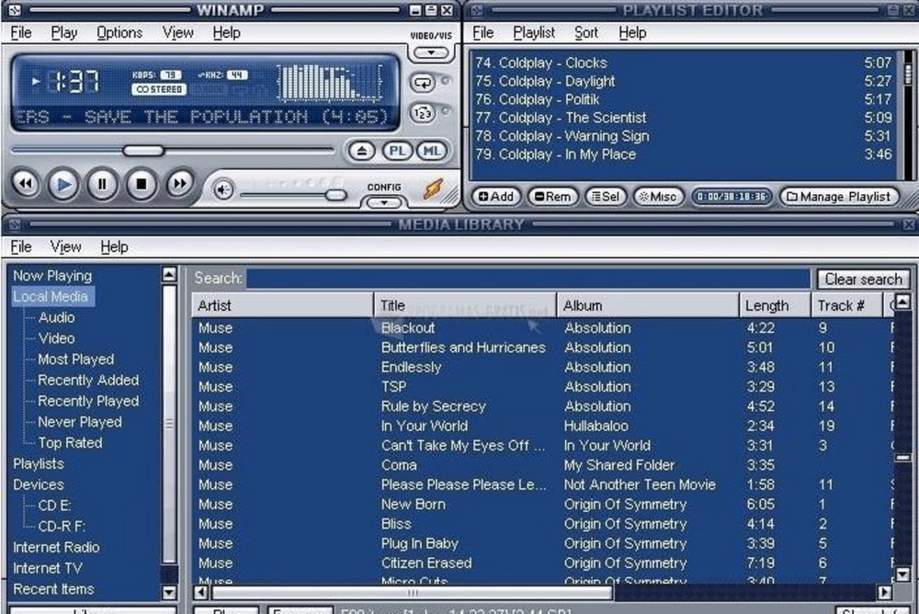Select Most Played in the library tree

75,359
